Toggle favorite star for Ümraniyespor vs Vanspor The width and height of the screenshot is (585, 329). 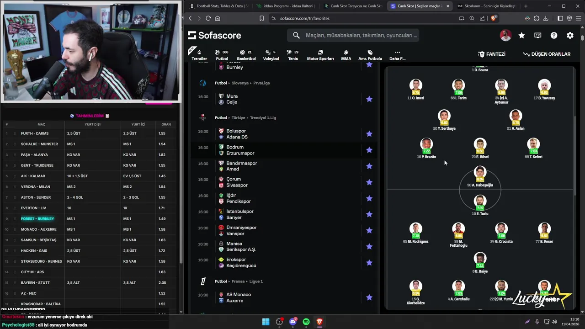(x=369, y=230)
